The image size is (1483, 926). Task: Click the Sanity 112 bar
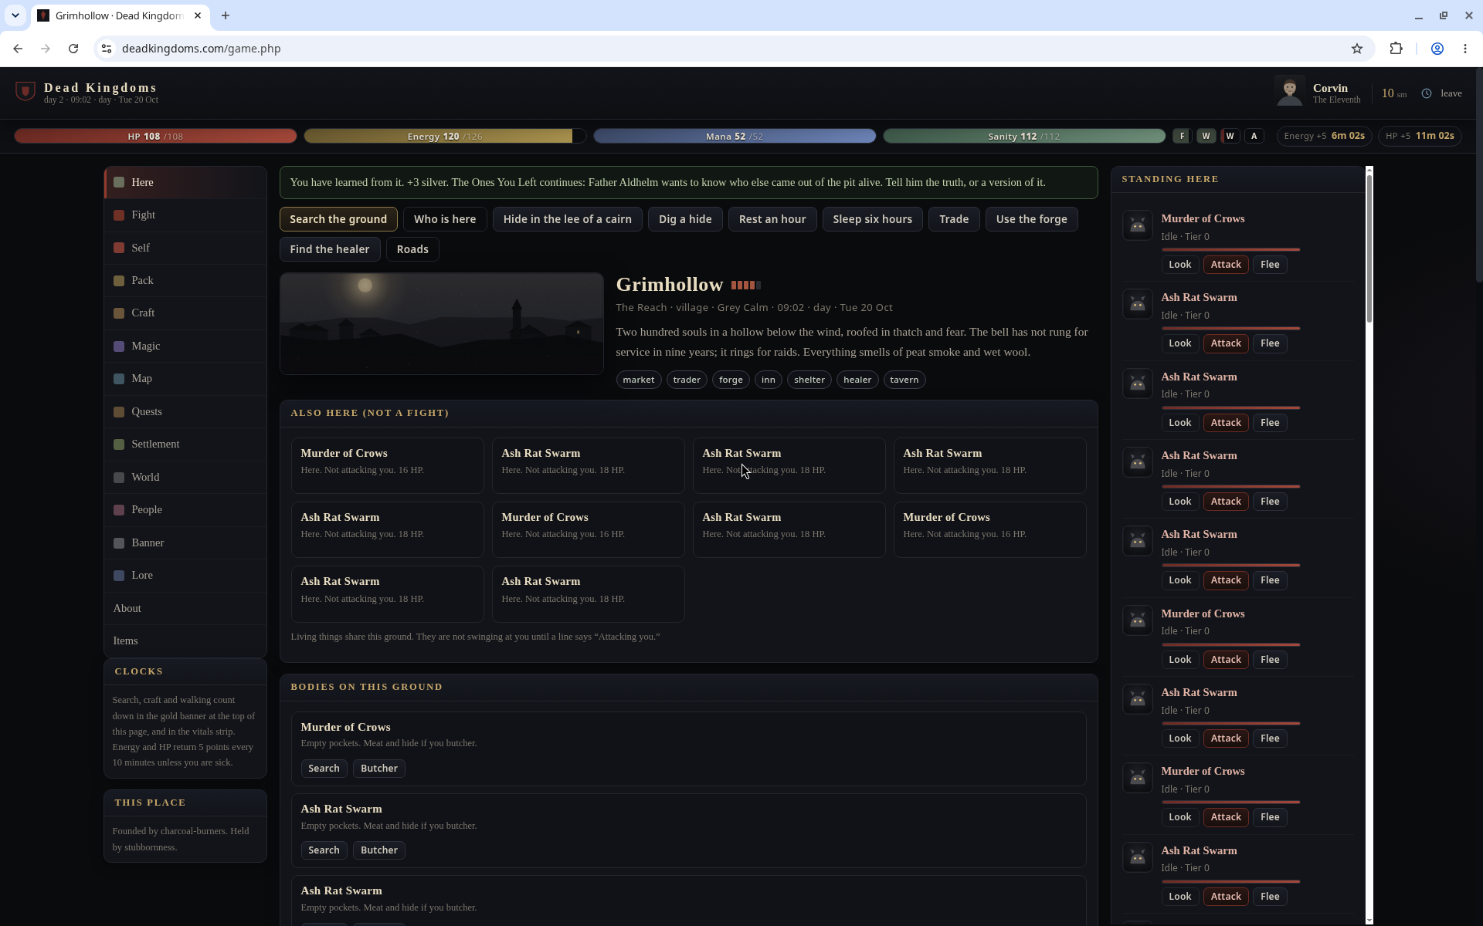coord(1024,136)
